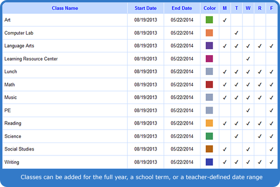Click the M (Monday) column header
The width and height of the screenshot is (280, 187).
tap(224, 8)
